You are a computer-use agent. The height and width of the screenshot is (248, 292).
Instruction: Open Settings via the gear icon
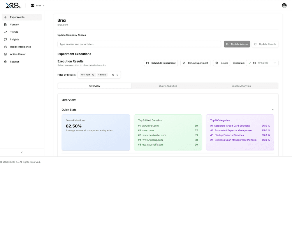(x=5, y=61)
